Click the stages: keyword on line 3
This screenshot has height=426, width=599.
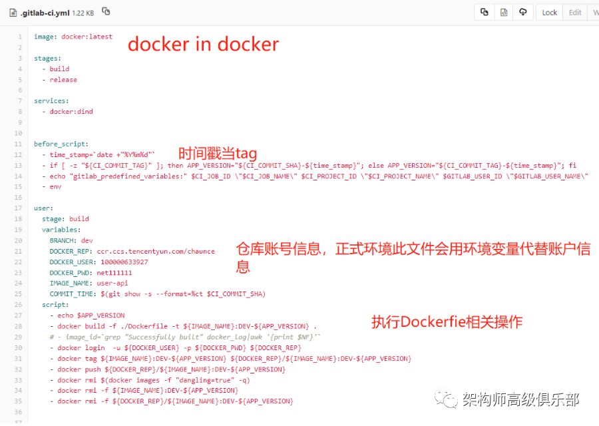click(47, 58)
